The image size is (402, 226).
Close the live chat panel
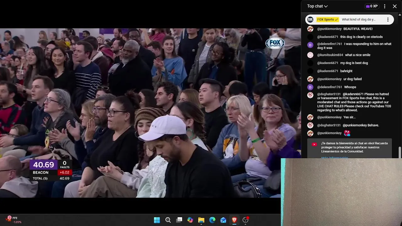(395, 6)
